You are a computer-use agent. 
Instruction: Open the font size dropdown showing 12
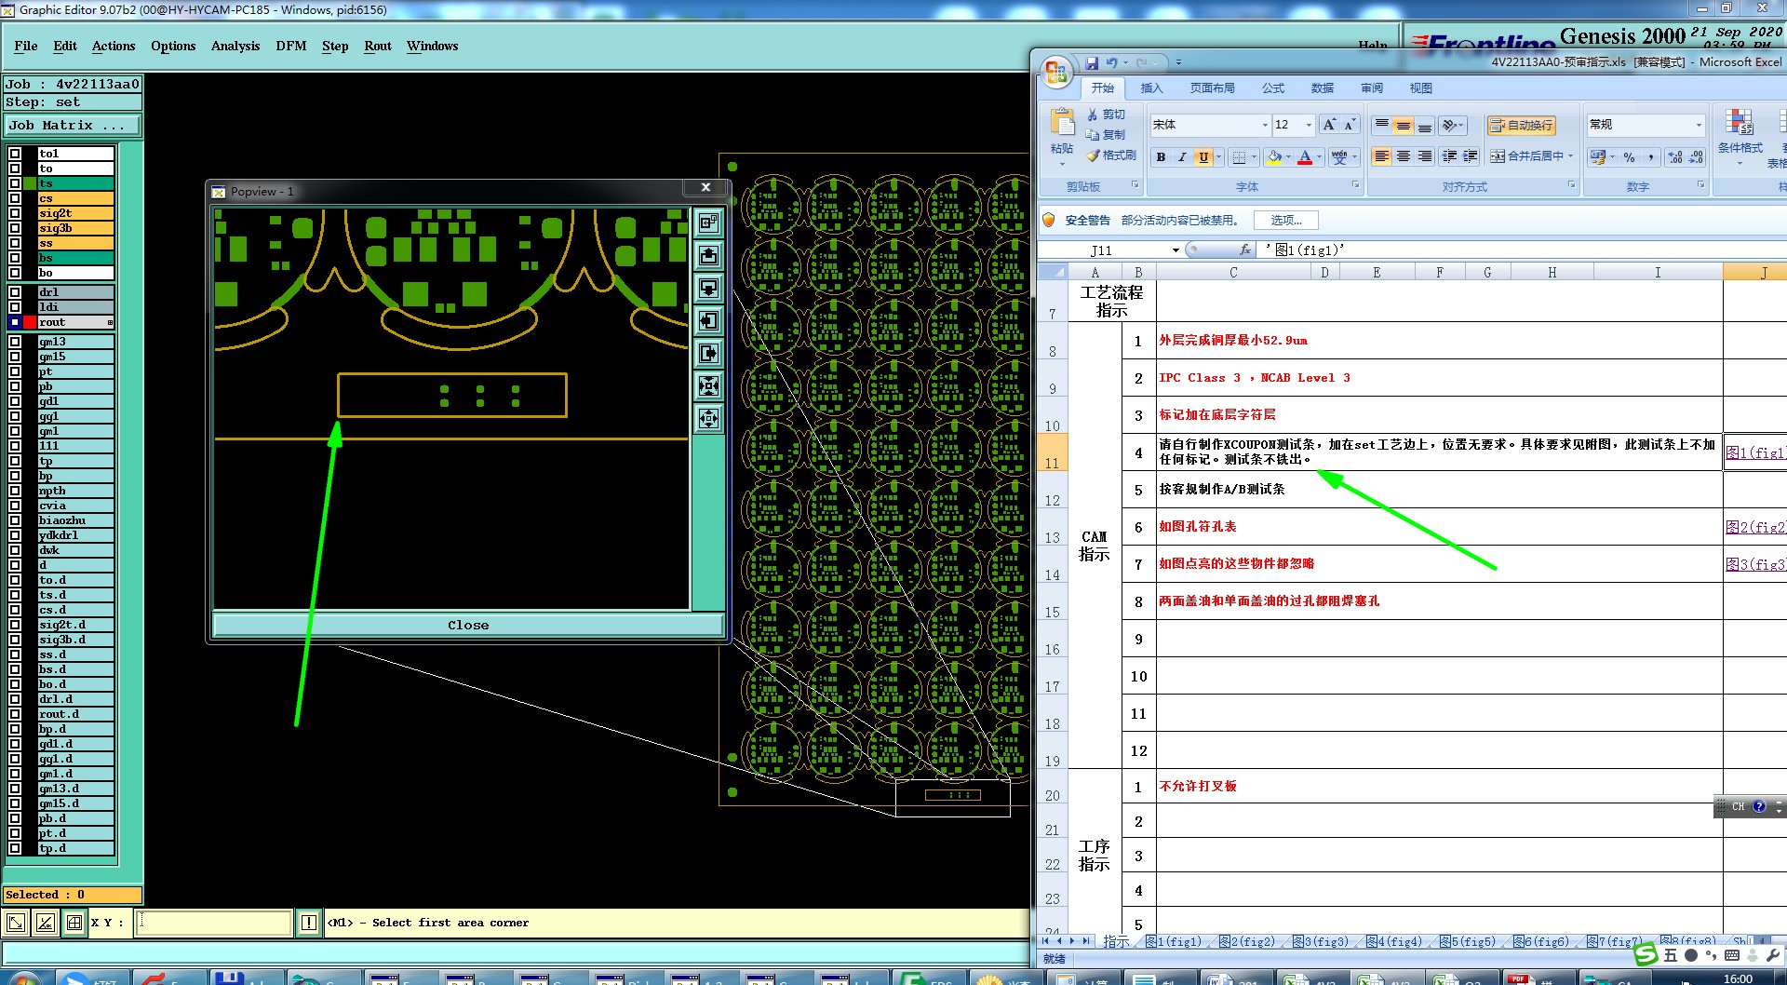click(1309, 125)
